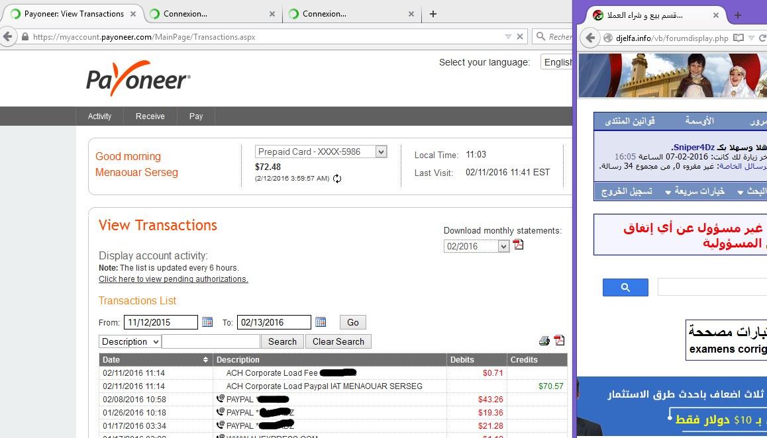Open the language dropdown showing English
767x438 pixels.
click(x=556, y=62)
